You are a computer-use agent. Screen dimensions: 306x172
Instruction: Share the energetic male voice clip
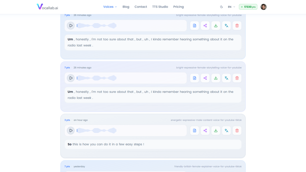(205, 130)
